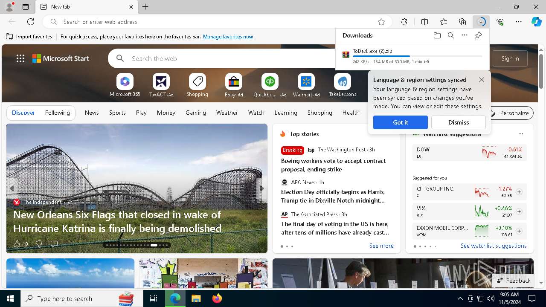Select the Following feed tab
Screen dimensions: 546x307
(x=57, y=113)
